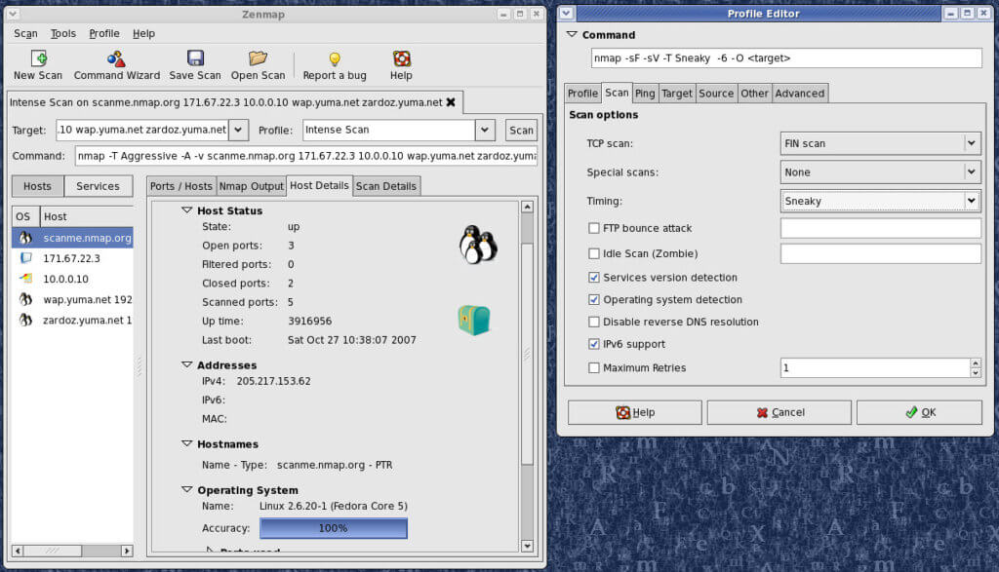The image size is (999, 572).
Task: Open the Profile selection dropdown arrow
Action: point(485,130)
